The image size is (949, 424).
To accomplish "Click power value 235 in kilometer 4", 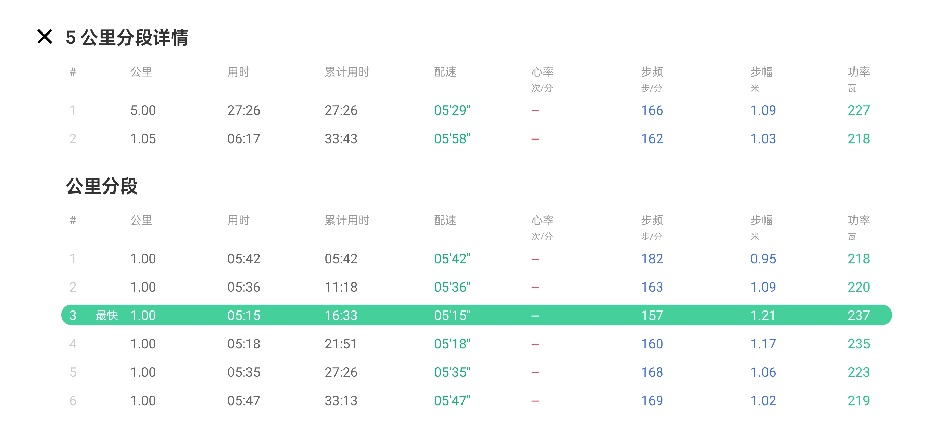I will 858,344.
